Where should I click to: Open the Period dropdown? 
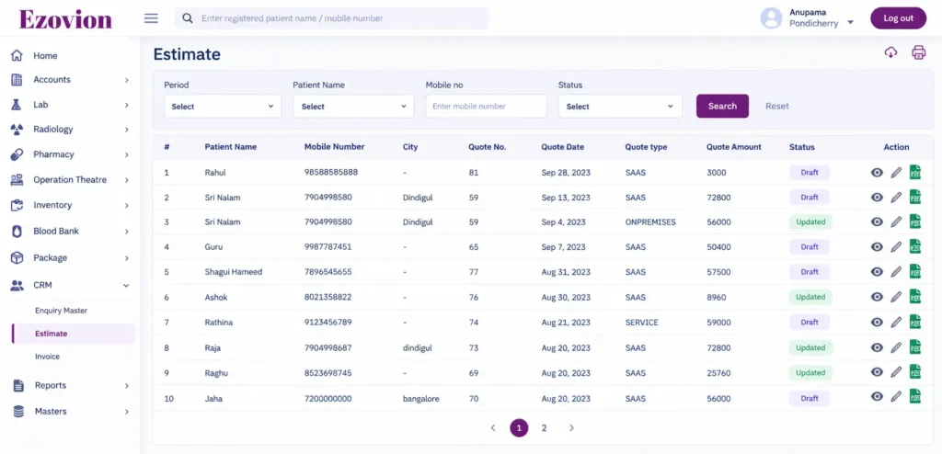click(x=223, y=107)
